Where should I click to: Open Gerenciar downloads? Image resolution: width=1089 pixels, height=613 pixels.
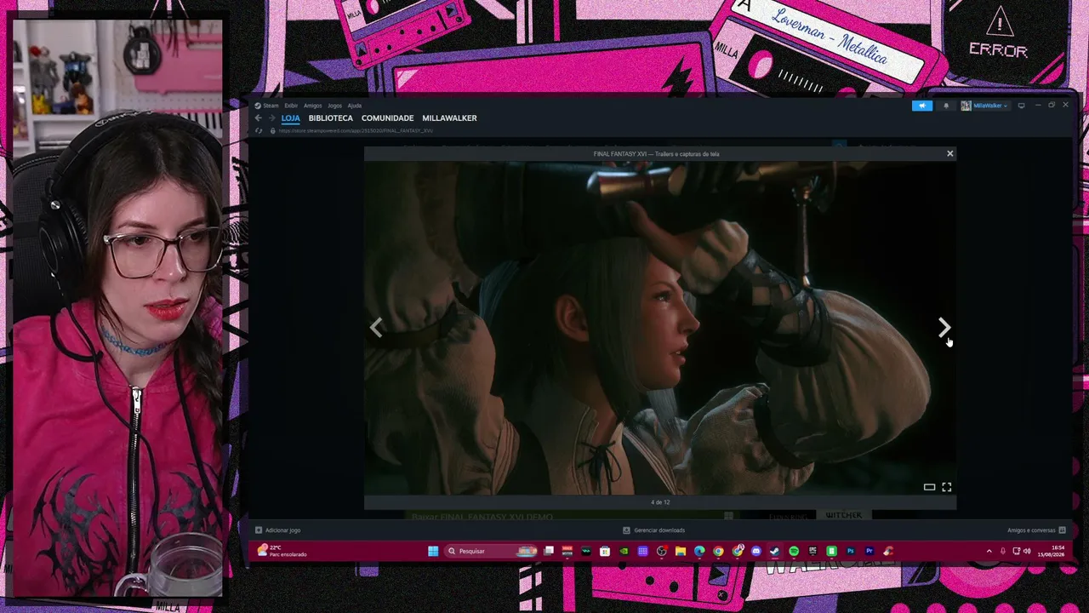pyautogui.click(x=653, y=530)
